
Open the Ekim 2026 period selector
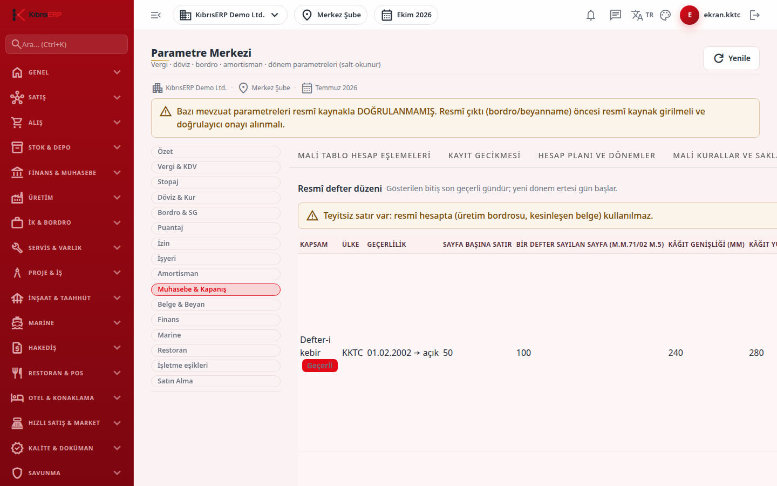click(406, 15)
